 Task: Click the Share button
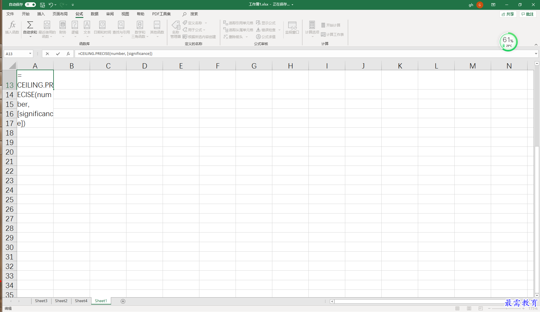click(x=508, y=14)
